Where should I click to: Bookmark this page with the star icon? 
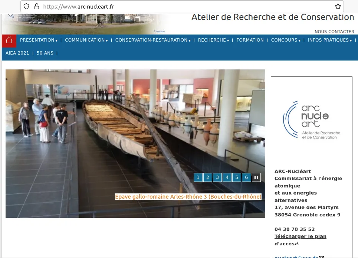coord(338,6)
